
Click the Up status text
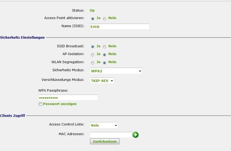(x=92, y=10)
